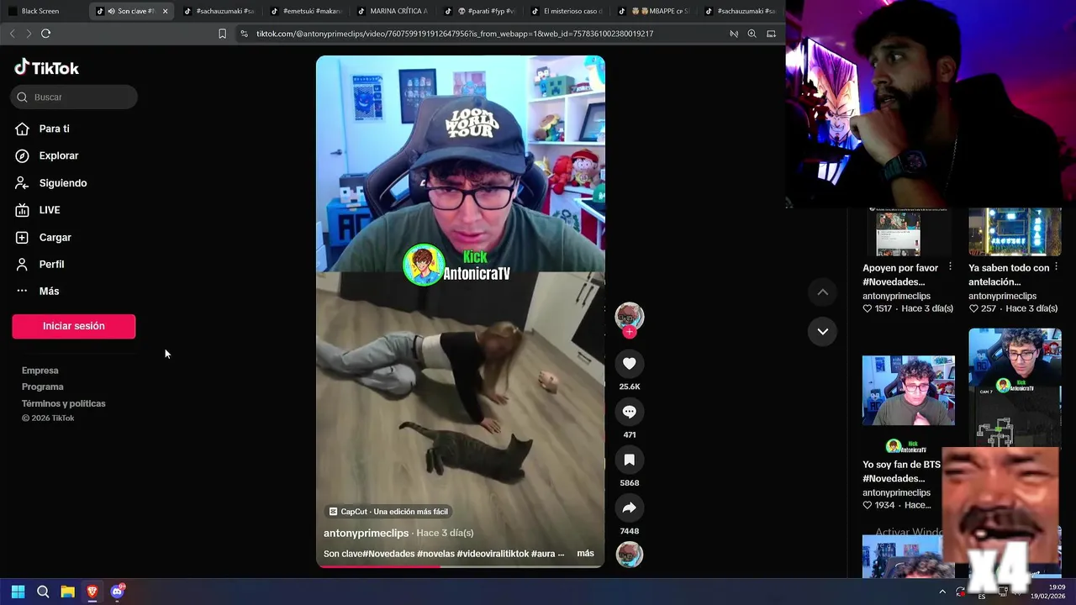Click the Brave browser taskbar icon
Screen dimensions: 1076x605
(x=92, y=592)
